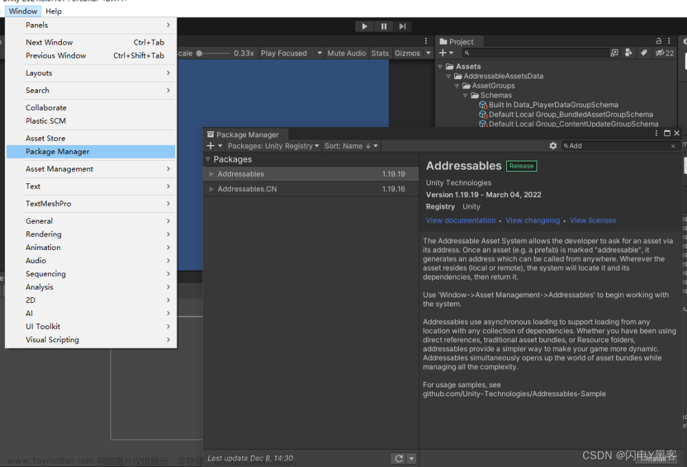
Task: Click the Built In Data_PlayerDataGroupSchema asset
Action: tap(553, 104)
